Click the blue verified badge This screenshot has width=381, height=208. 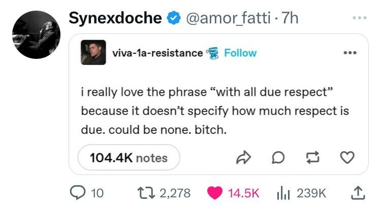click(173, 19)
